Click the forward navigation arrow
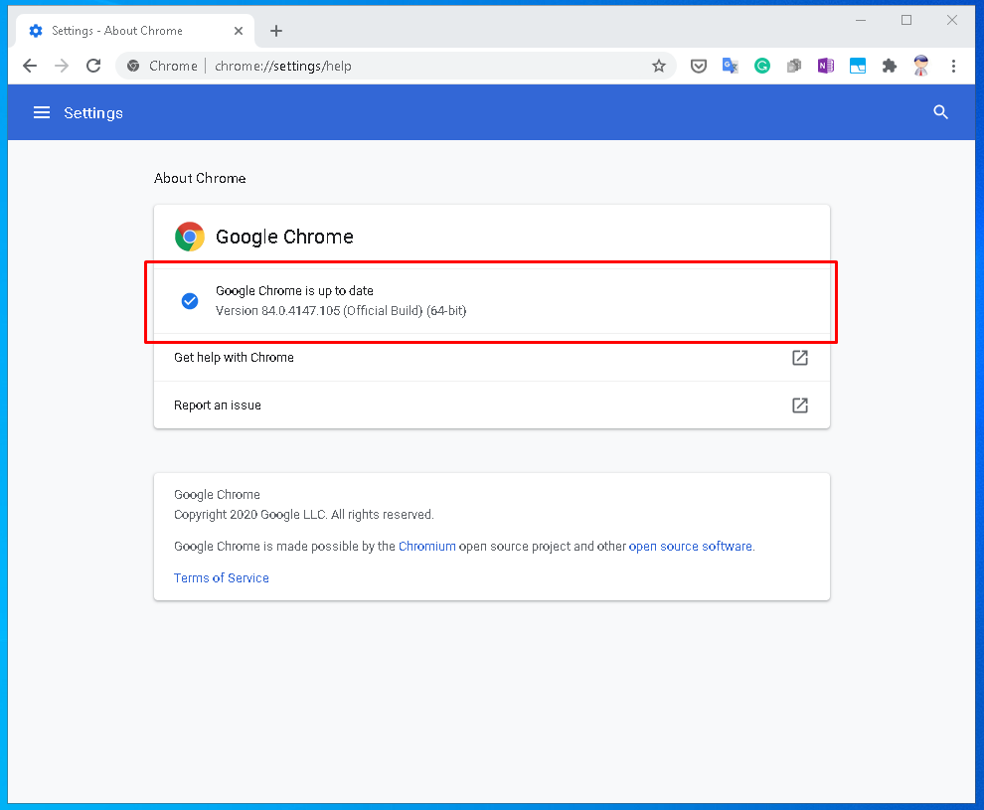 coord(62,66)
